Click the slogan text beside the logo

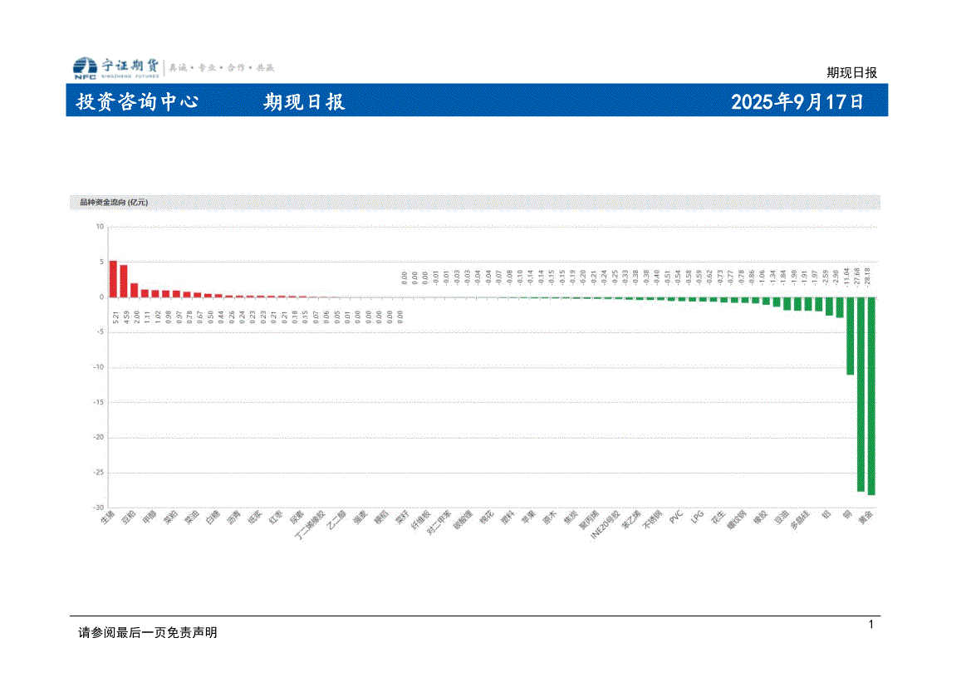tap(221, 67)
